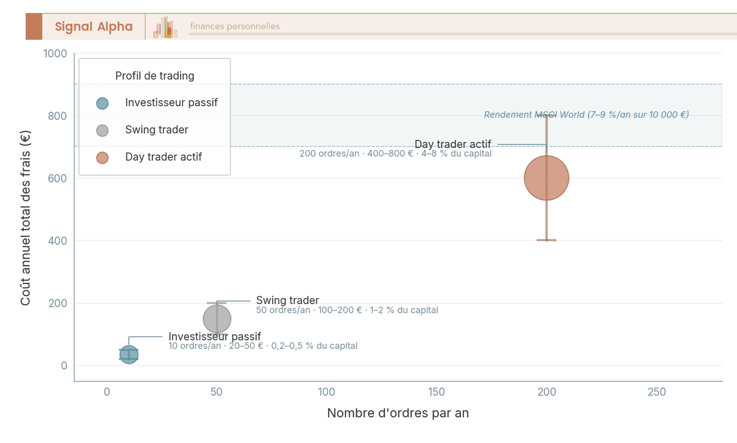Click y-axis title 'Coût annuel total des frais (€)'

pos(26,217)
